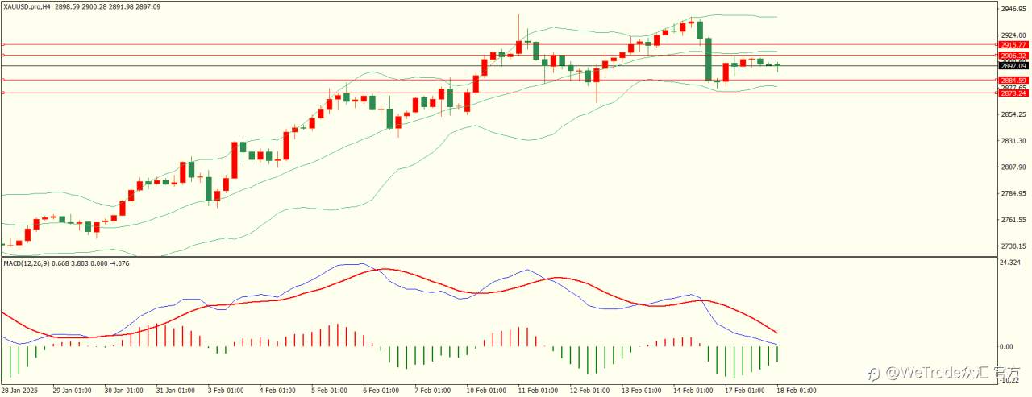
Task: Click the 17 Feb 01:00 time label
Action: (x=747, y=391)
